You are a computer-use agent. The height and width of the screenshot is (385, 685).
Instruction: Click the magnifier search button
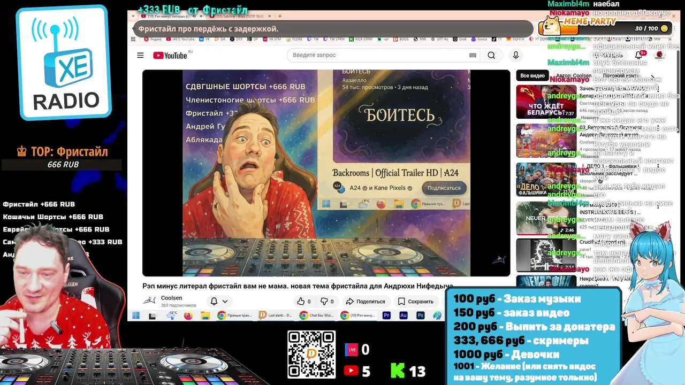click(491, 55)
